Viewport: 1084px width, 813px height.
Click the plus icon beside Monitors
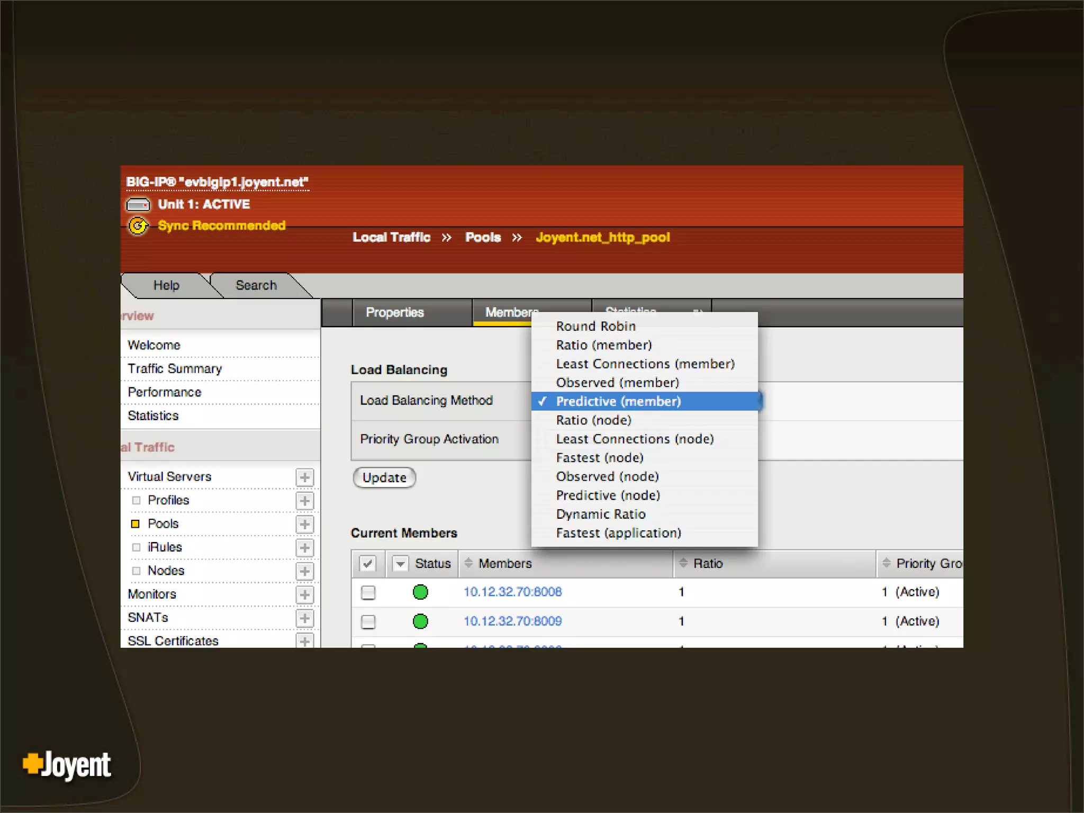pyautogui.click(x=304, y=594)
